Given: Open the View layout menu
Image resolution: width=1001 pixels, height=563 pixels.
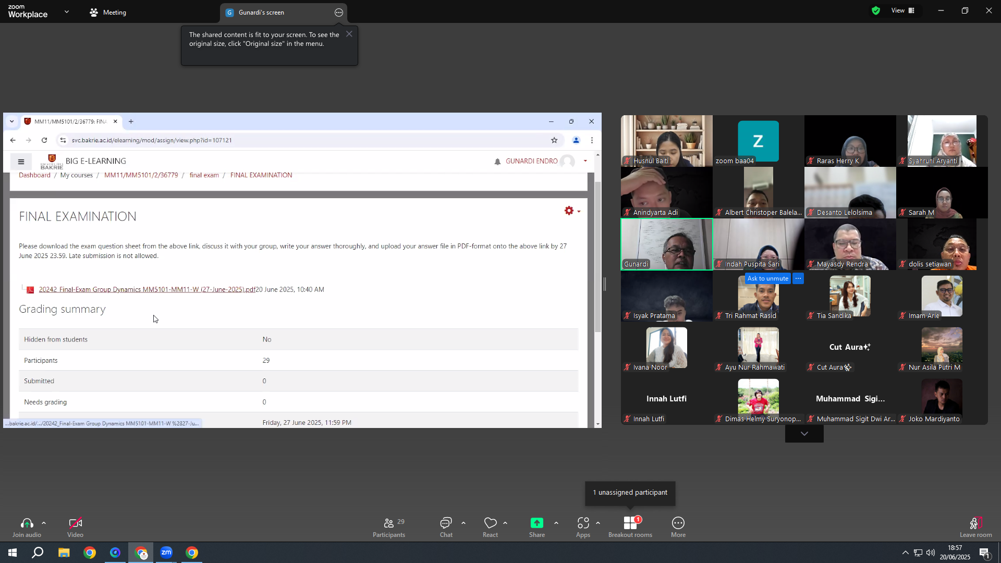Looking at the screenshot, I should click(x=903, y=10).
